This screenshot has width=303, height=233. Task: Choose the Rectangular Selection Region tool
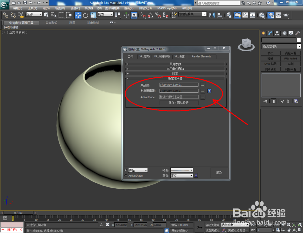[x=62, y=15]
